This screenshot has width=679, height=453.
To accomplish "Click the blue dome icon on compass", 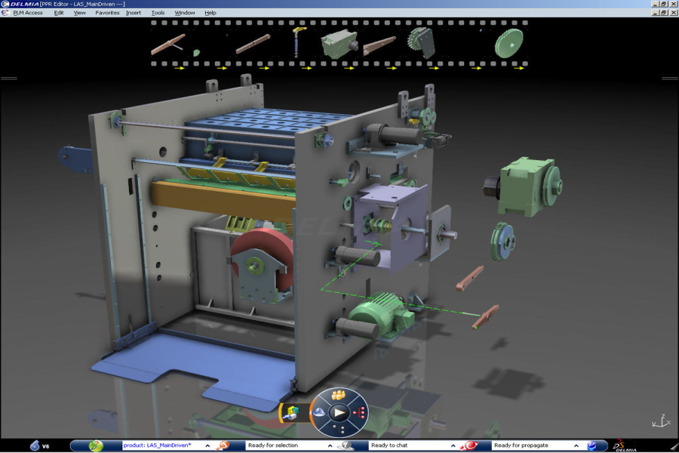I will (319, 412).
